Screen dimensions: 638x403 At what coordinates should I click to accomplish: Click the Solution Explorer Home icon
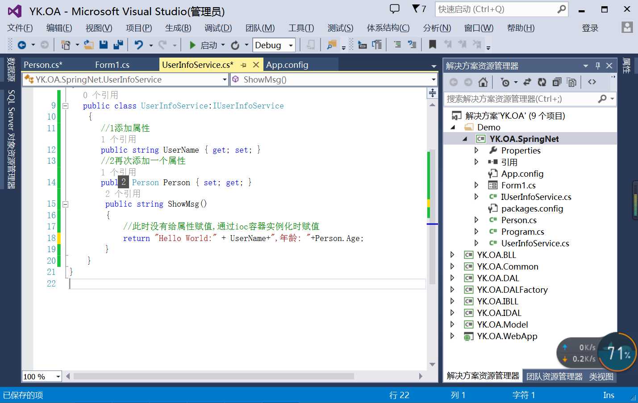(x=483, y=82)
